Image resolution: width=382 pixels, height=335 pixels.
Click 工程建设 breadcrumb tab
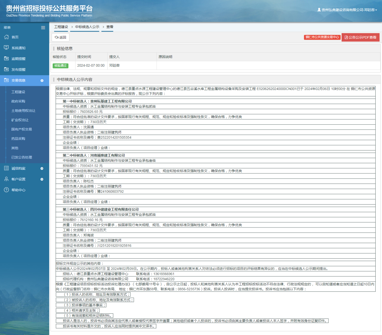click(x=61, y=27)
